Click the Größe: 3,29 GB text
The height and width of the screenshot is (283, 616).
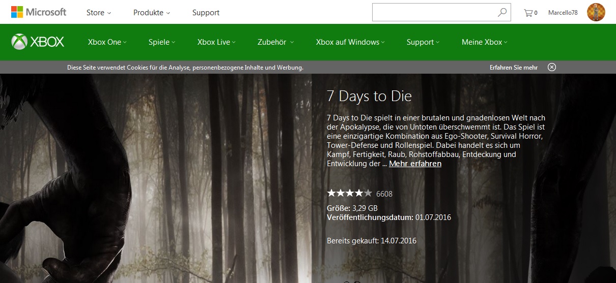(352, 208)
